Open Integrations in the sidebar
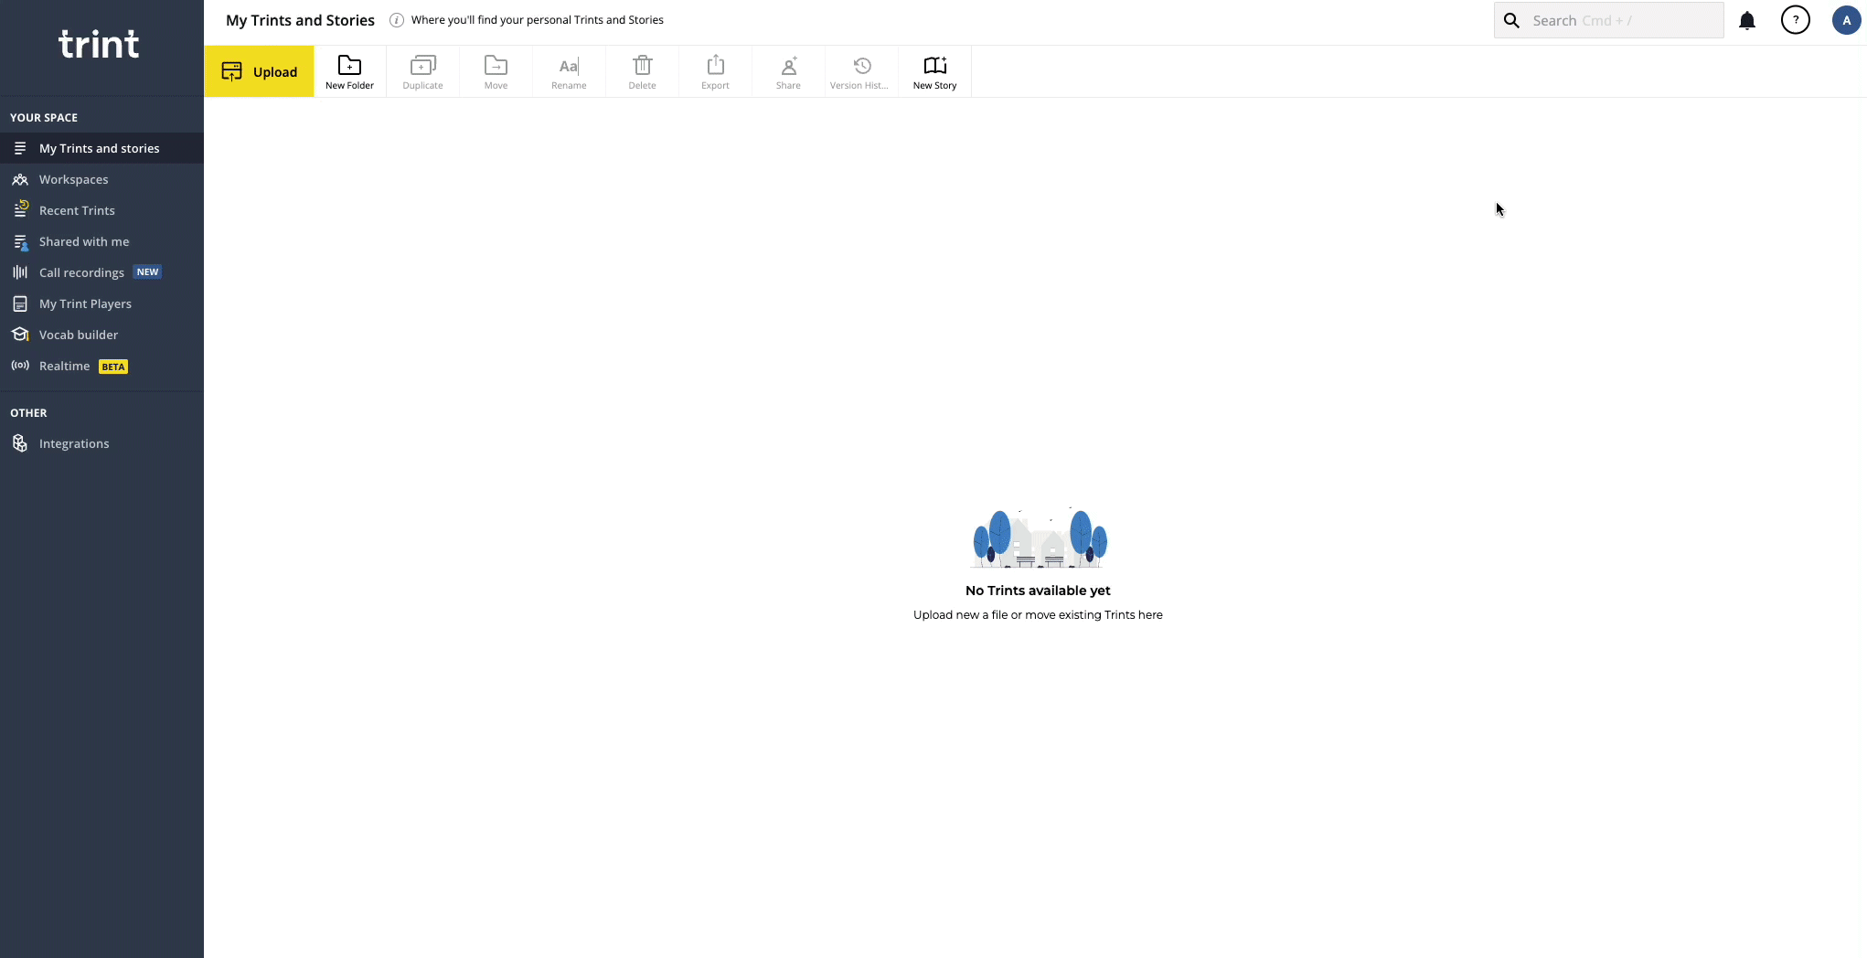The height and width of the screenshot is (958, 1867). 101,443
